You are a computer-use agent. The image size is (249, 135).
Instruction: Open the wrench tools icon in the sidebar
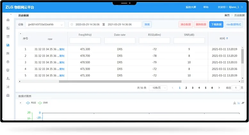click(8, 87)
